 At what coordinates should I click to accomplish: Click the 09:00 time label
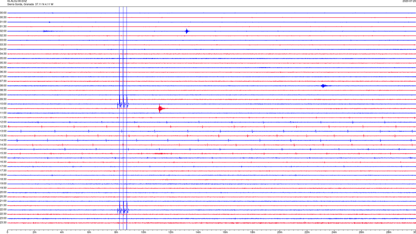click(3, 95)
